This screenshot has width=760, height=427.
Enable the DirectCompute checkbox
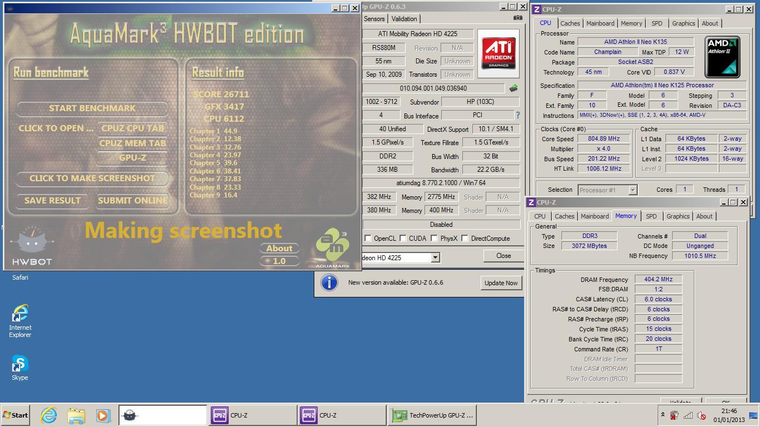coord(465,239)
